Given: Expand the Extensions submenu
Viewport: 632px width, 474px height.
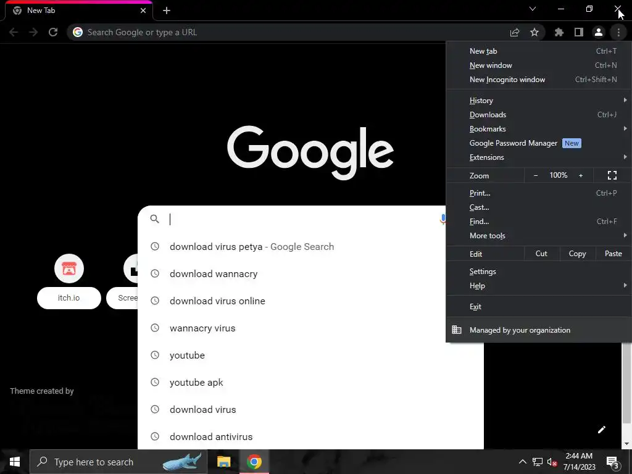Looking at the screenshot, I should (x=539, y=157).
